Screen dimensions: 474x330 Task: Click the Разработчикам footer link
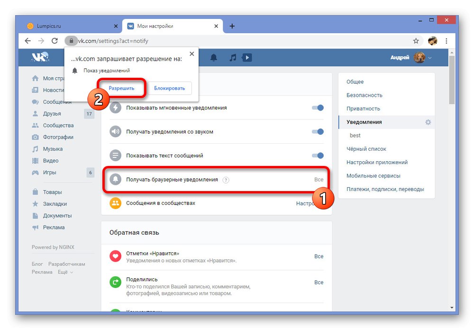(66, 264)
